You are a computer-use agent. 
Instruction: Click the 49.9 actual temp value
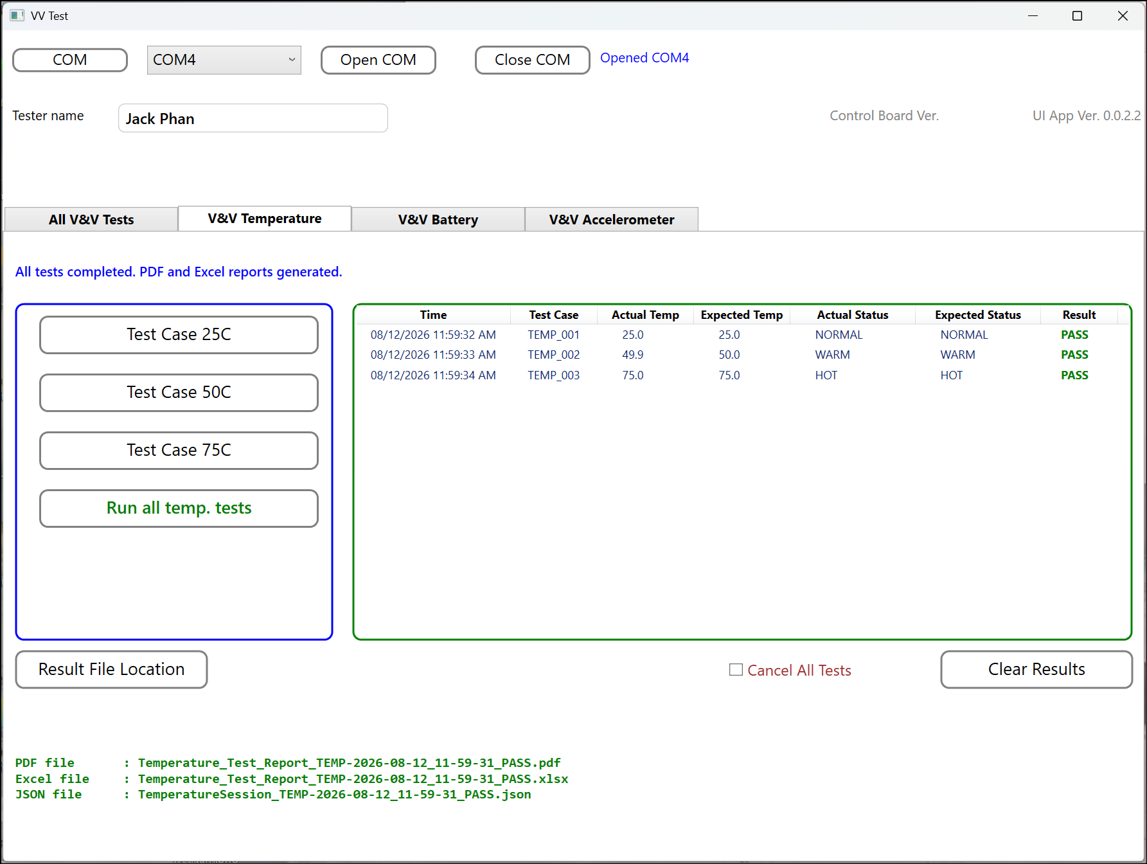click(x=633, y=355)
